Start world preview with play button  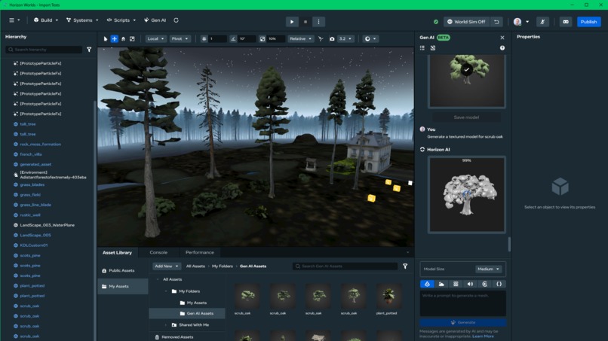tap(292, 22)
